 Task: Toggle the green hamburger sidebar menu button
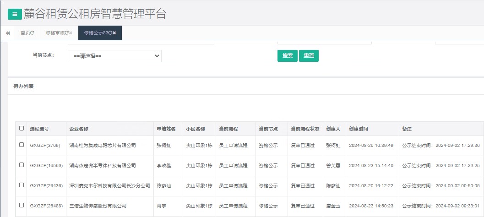pyautogui.click(x=15, y=14)
